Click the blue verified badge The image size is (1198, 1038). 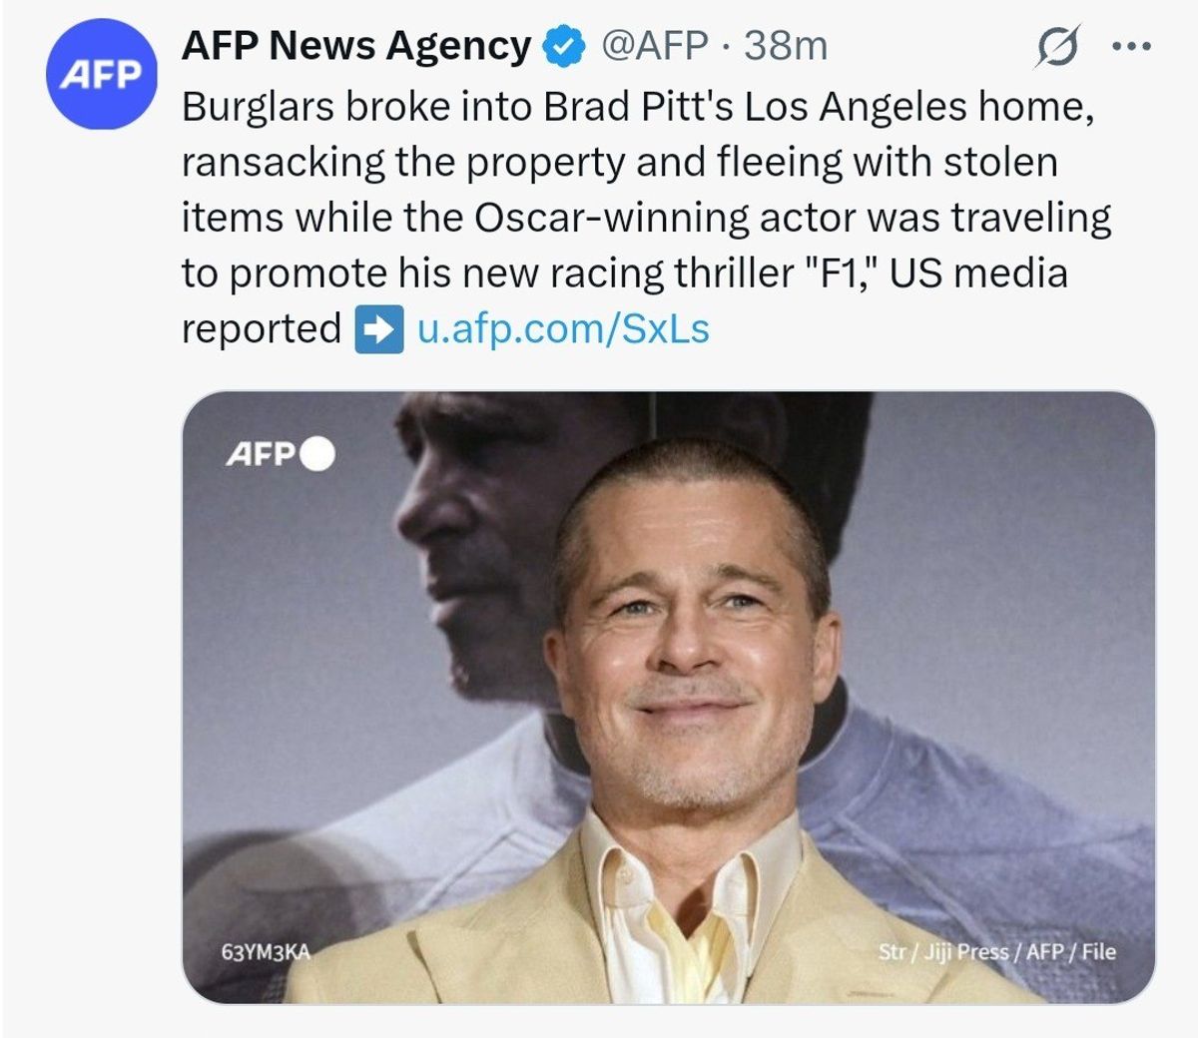point(564,46)
